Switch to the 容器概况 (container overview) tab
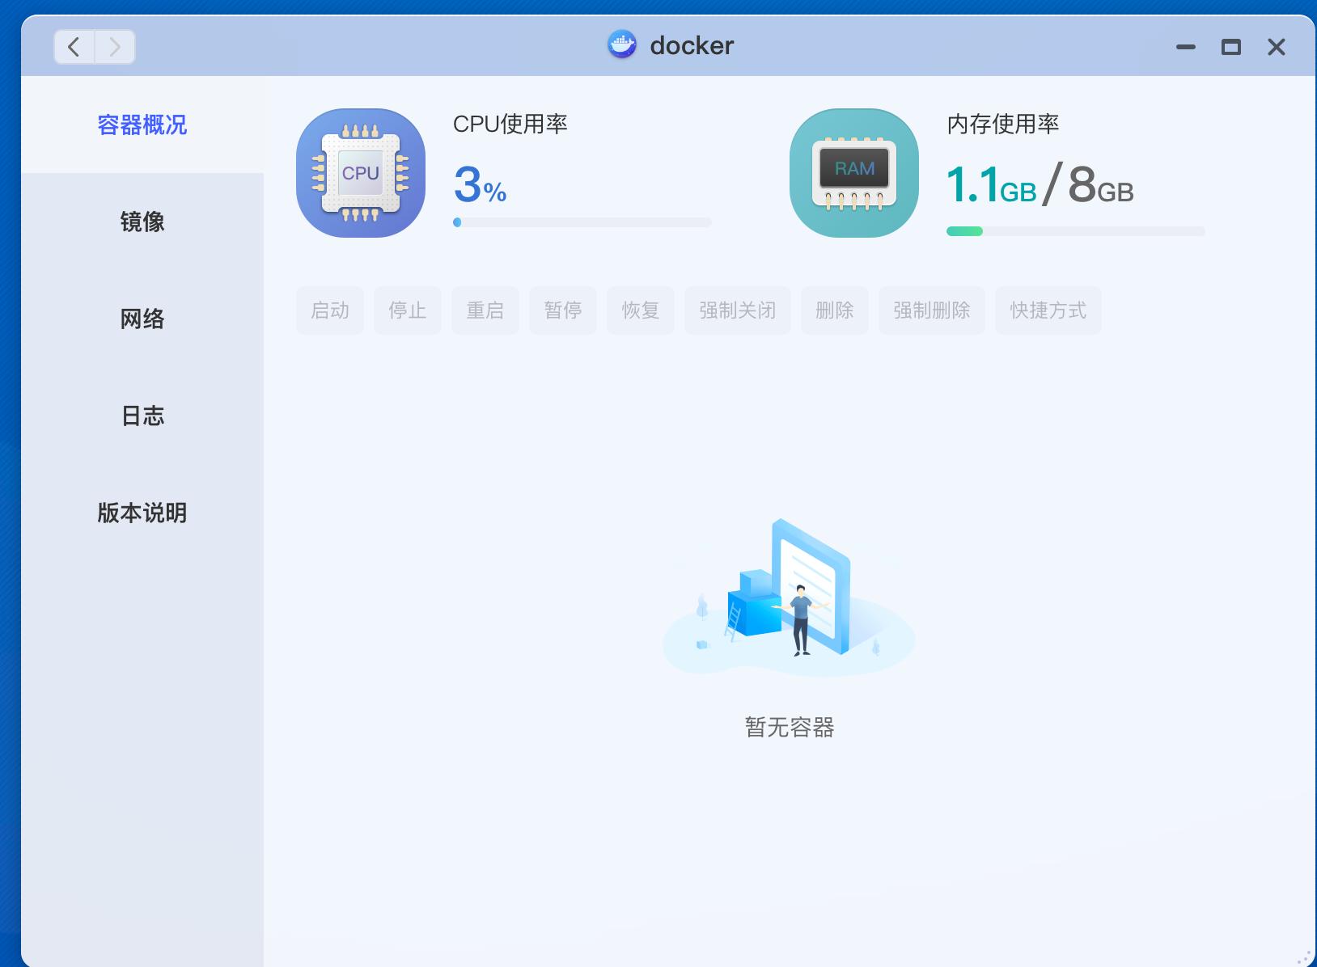The width and height of the screenshot is (1317, 967). pos(142,125)
